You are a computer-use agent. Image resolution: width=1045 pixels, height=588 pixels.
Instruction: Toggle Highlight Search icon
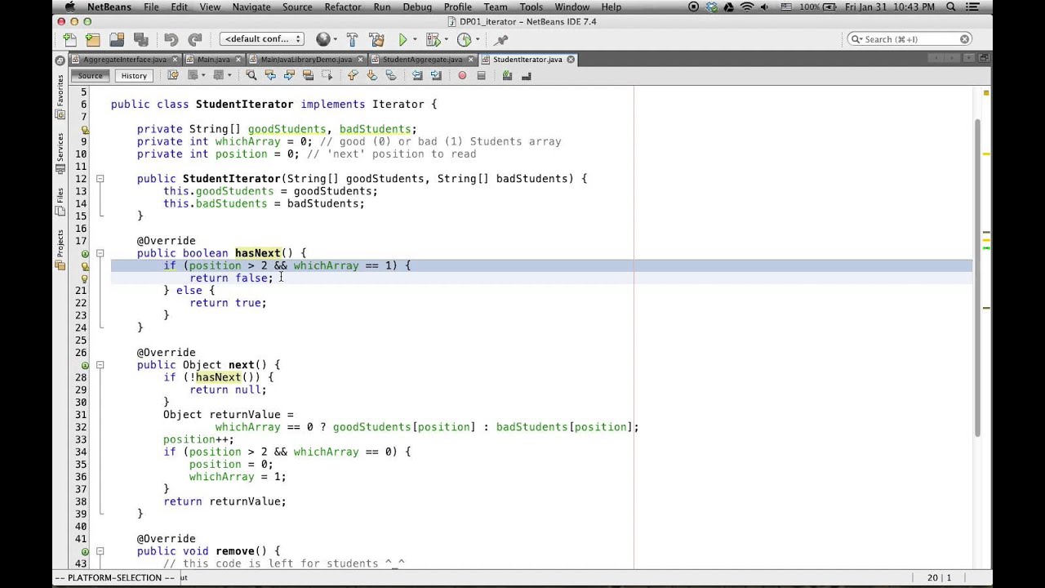[308, 75]
